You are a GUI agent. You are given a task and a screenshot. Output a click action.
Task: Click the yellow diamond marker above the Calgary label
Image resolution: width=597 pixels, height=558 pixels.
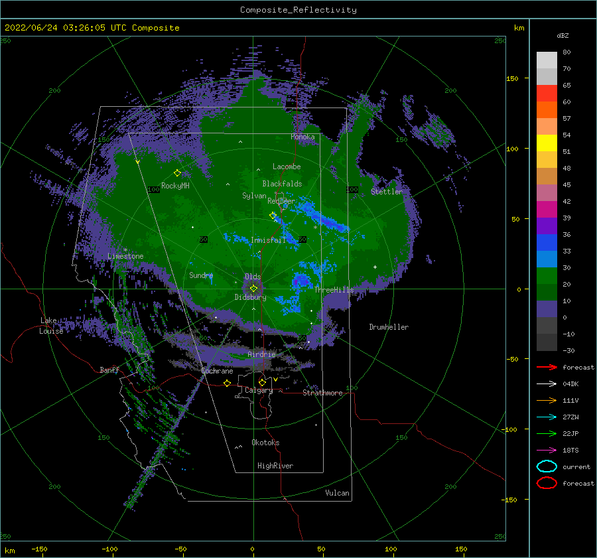click(262, 382)
